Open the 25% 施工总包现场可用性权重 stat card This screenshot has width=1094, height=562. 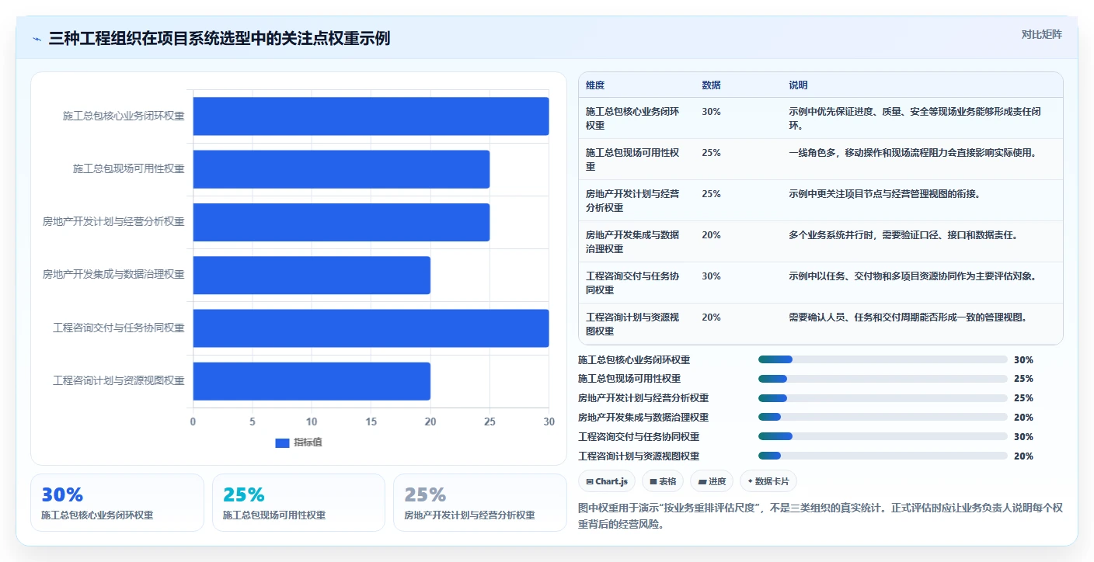(298, 502)
